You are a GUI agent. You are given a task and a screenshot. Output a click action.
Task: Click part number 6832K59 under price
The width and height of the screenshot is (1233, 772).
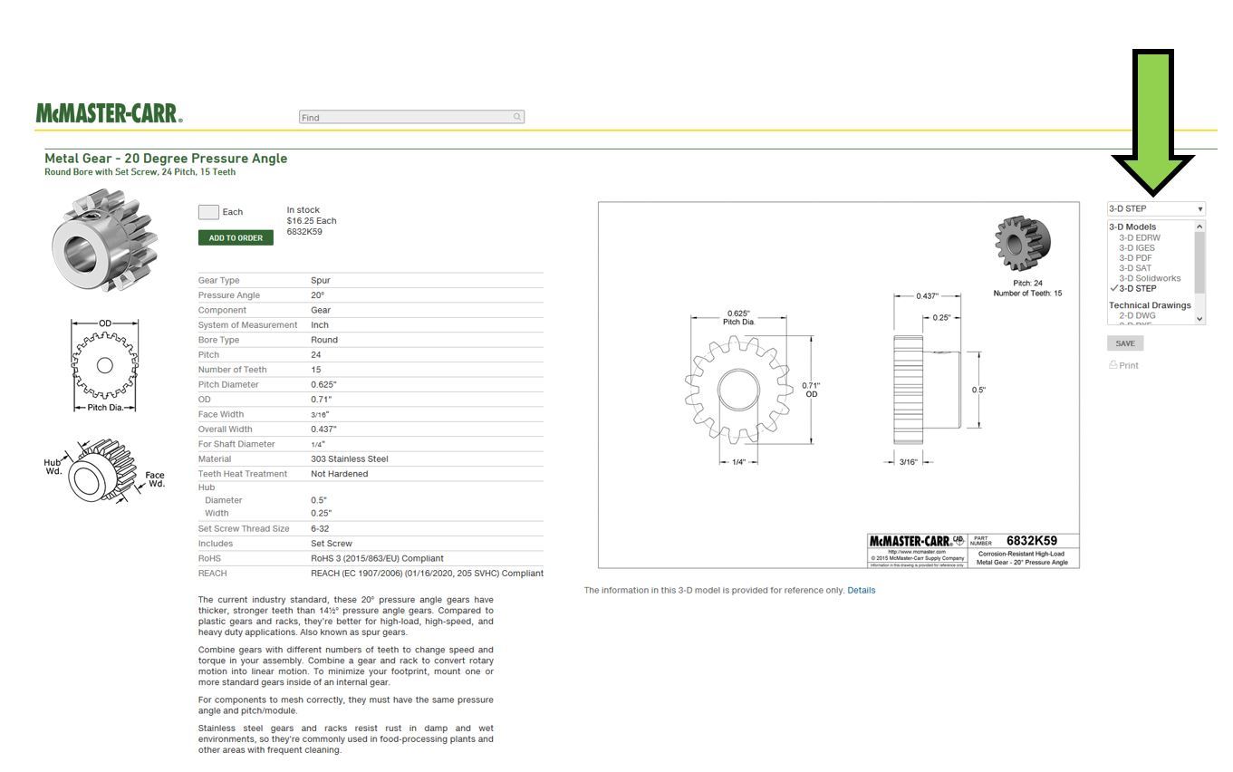point(304,231)
